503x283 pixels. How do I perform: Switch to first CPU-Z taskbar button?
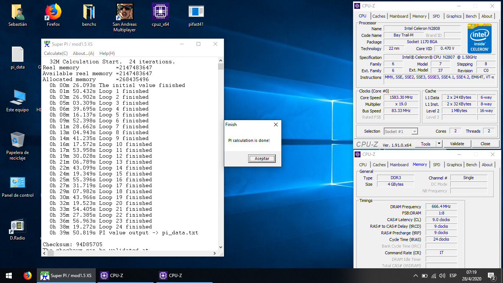126,276
